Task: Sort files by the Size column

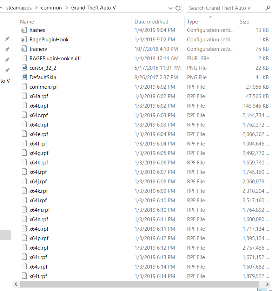Action: pyautogui.click(x=244, y=22)
